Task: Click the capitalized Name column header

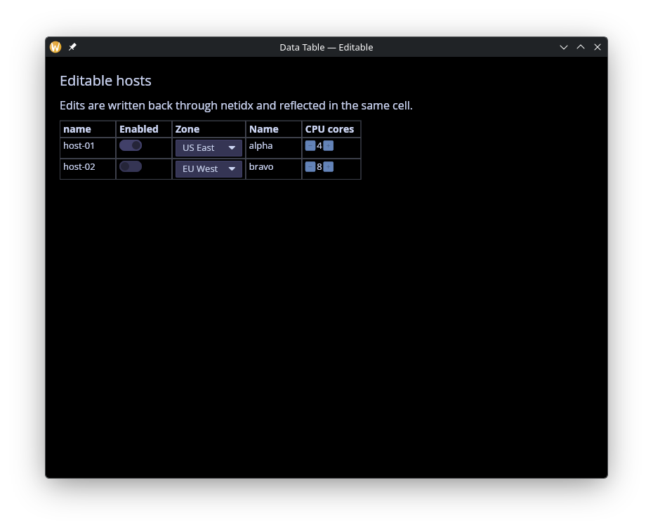Action: click(263, 129)
